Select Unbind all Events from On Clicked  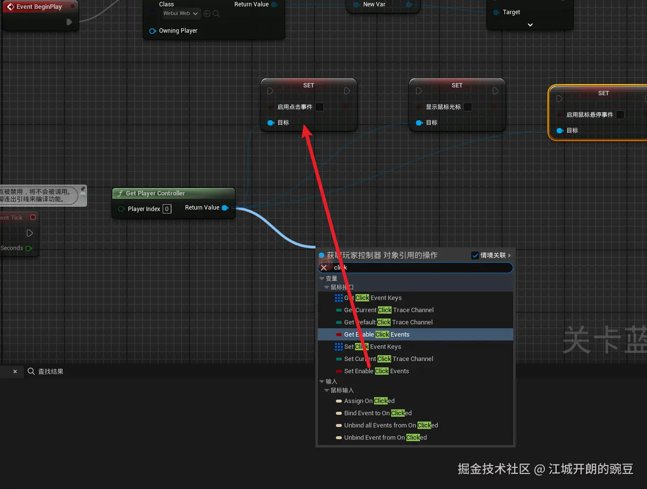(416, 425)
